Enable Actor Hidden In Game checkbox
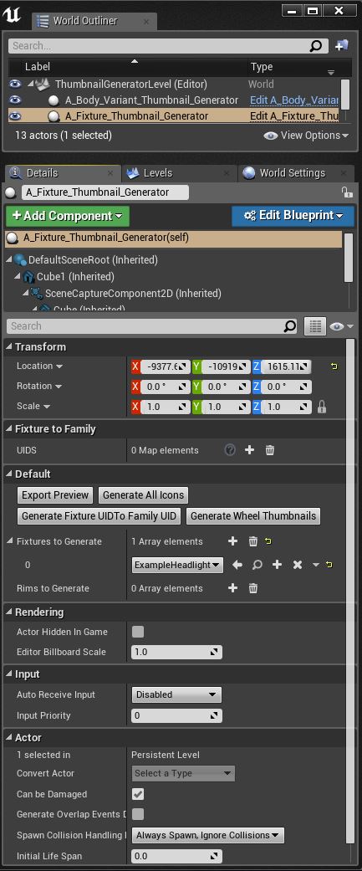Viewport: 362px width, 871px height. pos(138,632)
